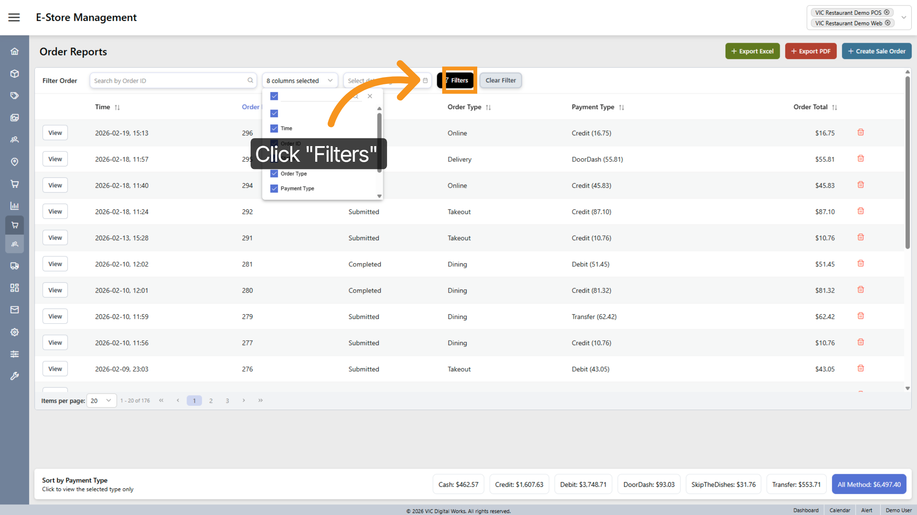Open the hamburger menu next to E-Store Management

14,17
